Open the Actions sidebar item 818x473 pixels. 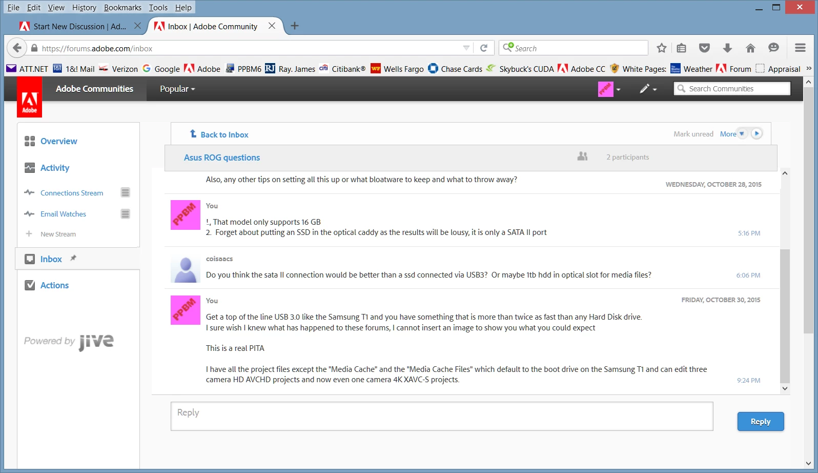tap(54, 285)
